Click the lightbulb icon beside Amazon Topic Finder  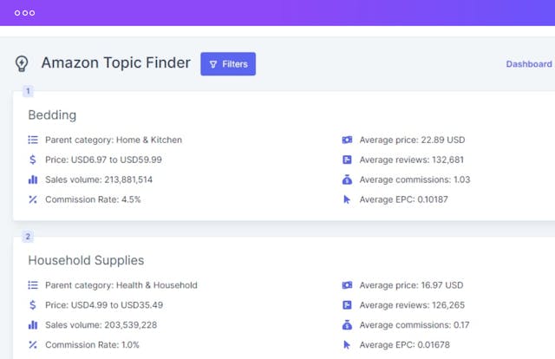[22, 63]
